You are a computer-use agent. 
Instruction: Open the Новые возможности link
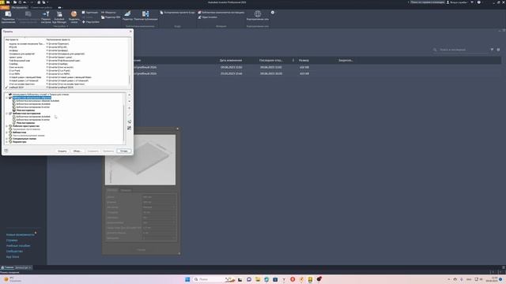point(20,235)
